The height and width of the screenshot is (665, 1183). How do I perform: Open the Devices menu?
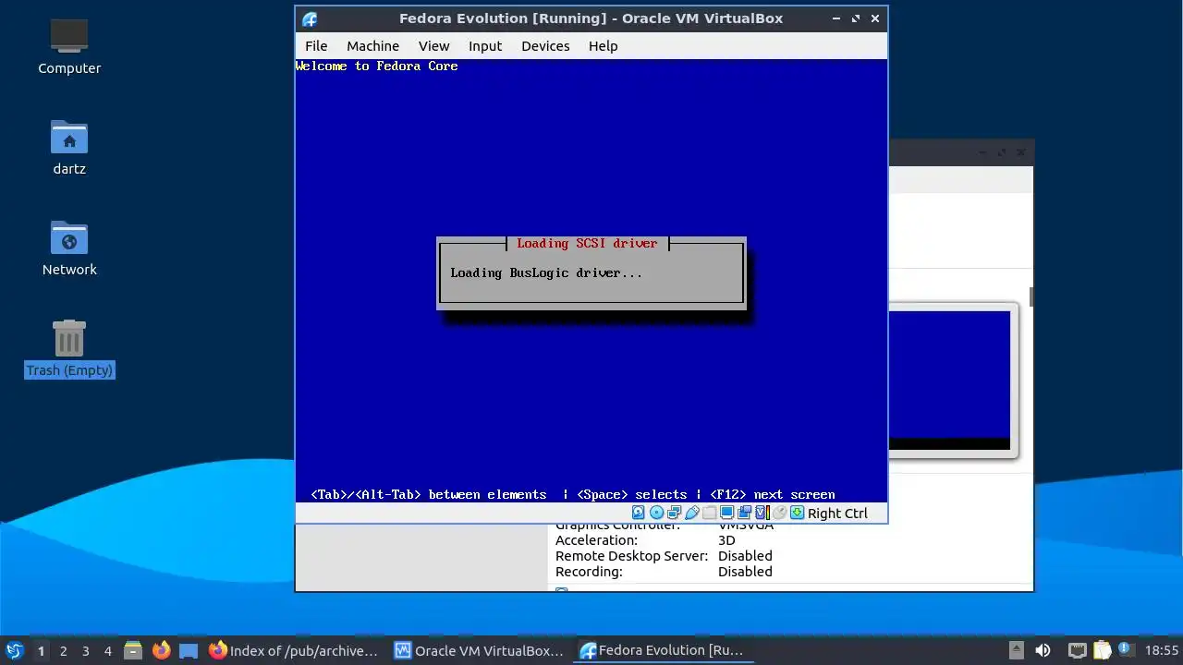point(545,46)
